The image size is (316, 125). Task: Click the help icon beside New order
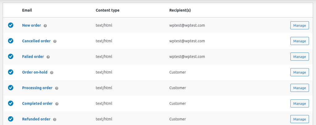pos(45,26)
